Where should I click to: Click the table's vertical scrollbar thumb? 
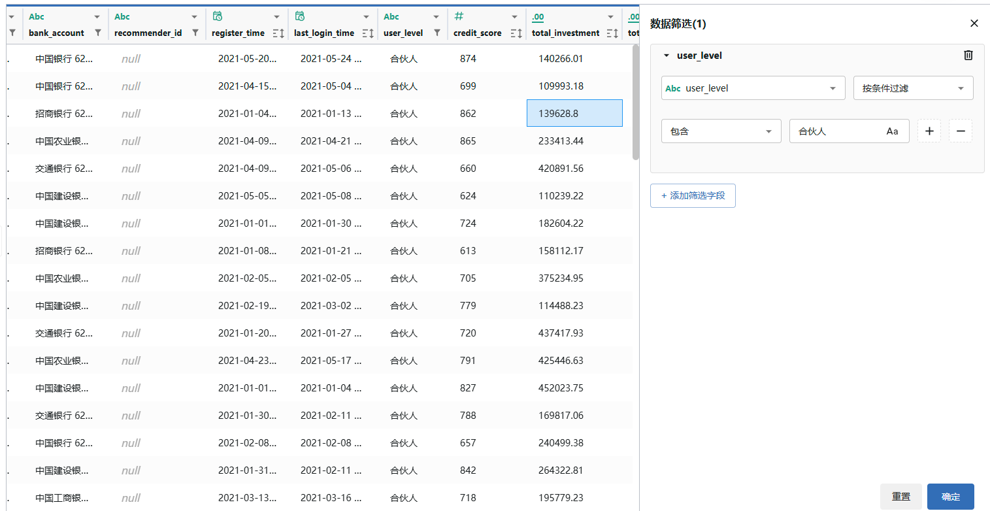click(636, 102)
